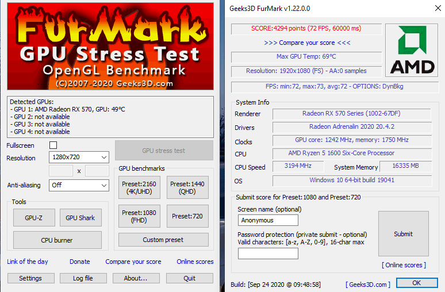
Task: Open the Settings button
Action: pyautogui.click(x=30, y=278)
